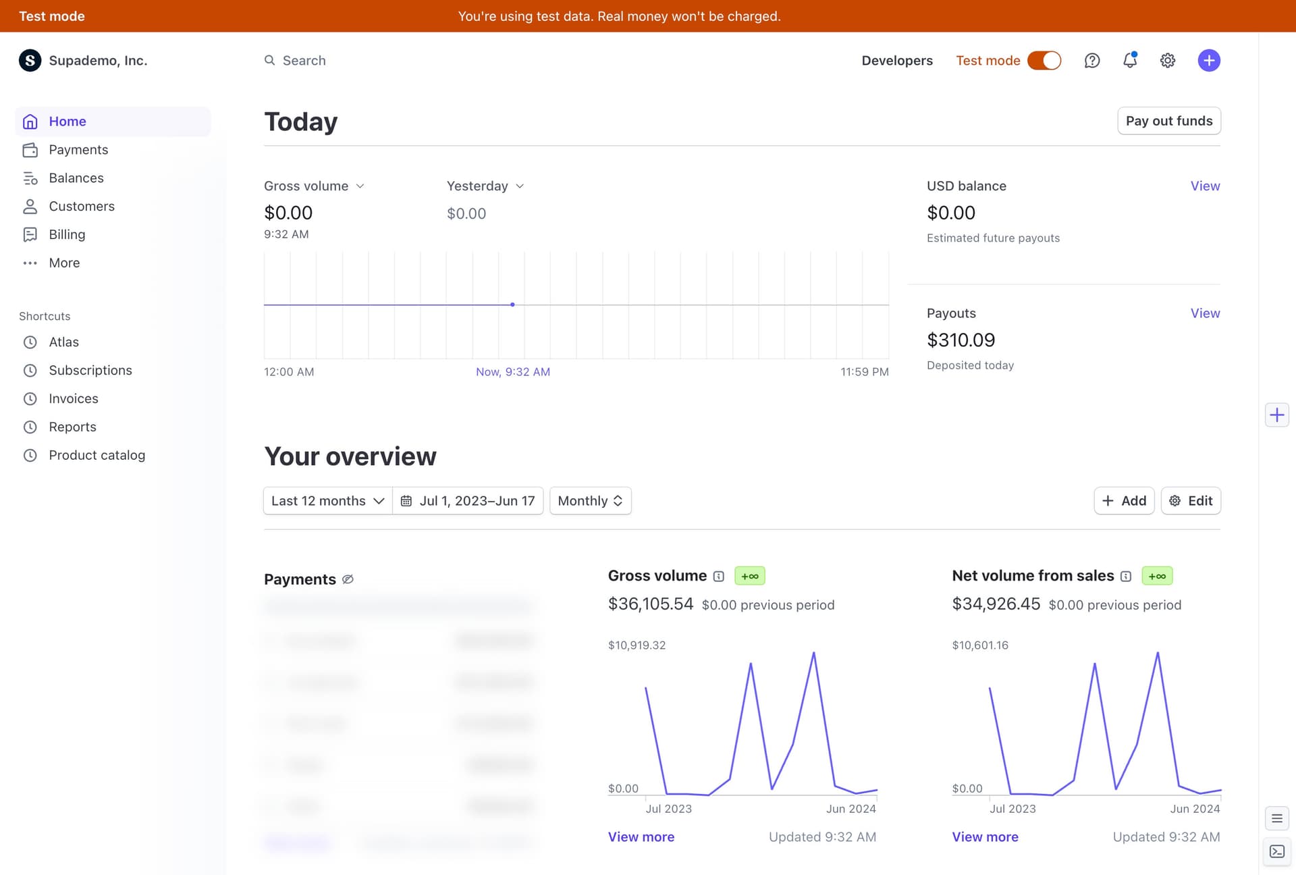Click the current-time point on the chart

[512, 304]
